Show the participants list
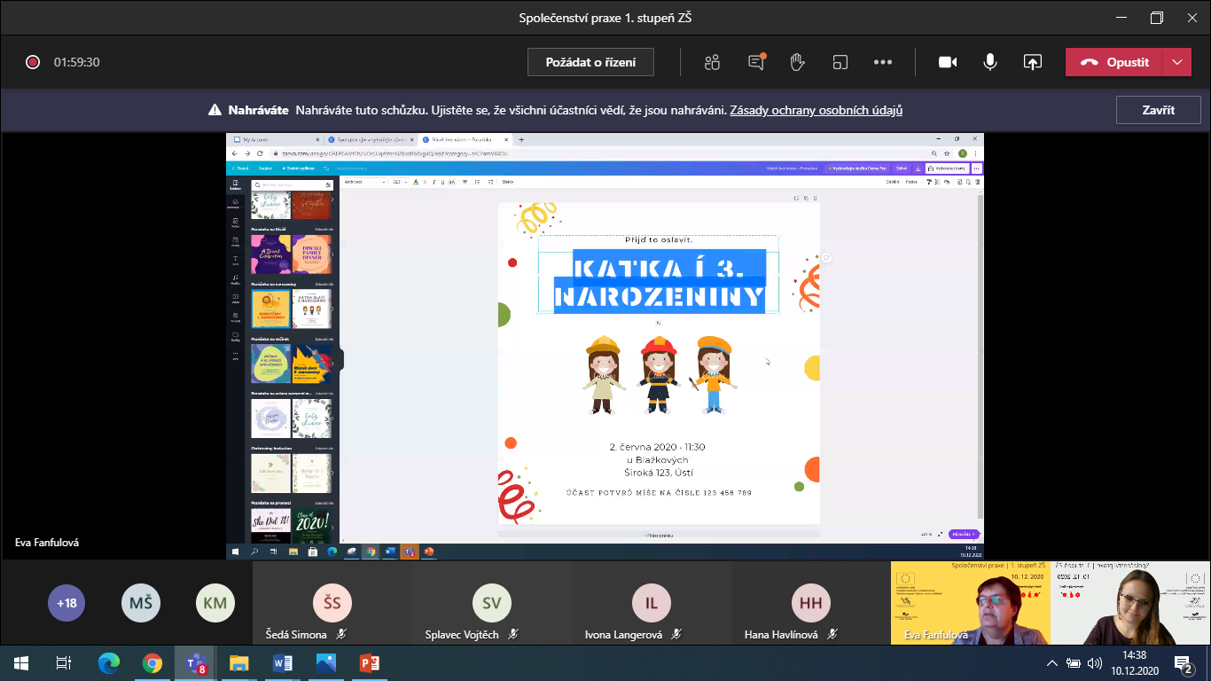1211x681 pixels. [712, 62]
